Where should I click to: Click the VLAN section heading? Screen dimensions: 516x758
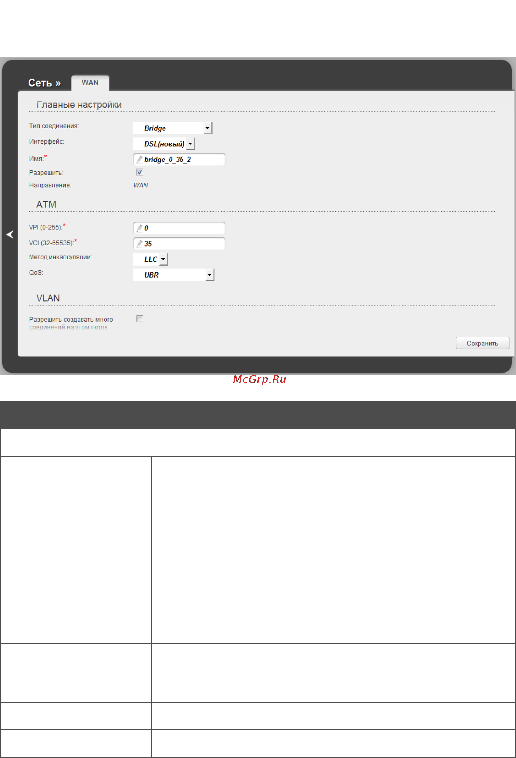[x=48, y=298]
